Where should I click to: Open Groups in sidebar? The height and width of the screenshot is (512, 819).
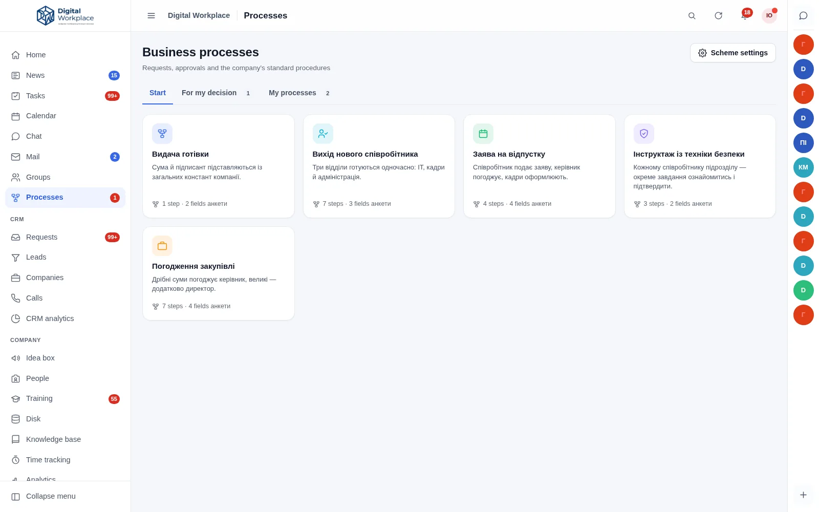pos(66,177)
